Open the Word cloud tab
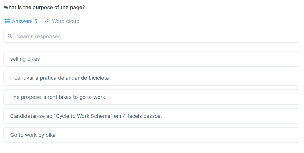This screenshot has height=153, width=304. [x=62, y=21]
